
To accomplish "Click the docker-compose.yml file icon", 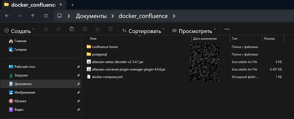I will [89, 77].
